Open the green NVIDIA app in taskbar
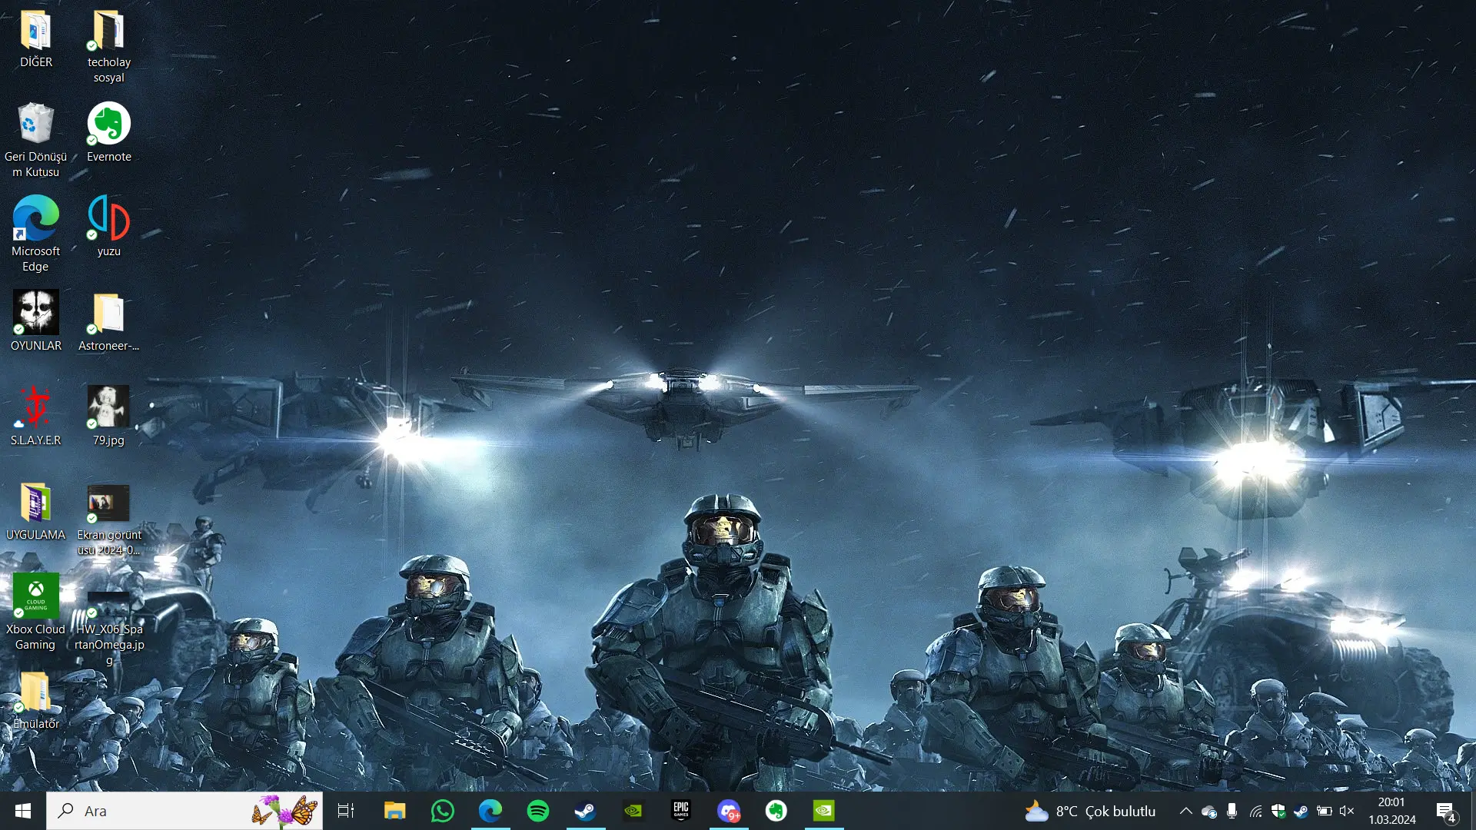This screenshot has width=1476, height=830. (x=823, y=811)
